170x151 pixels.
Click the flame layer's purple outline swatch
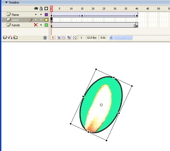(46, 15)
